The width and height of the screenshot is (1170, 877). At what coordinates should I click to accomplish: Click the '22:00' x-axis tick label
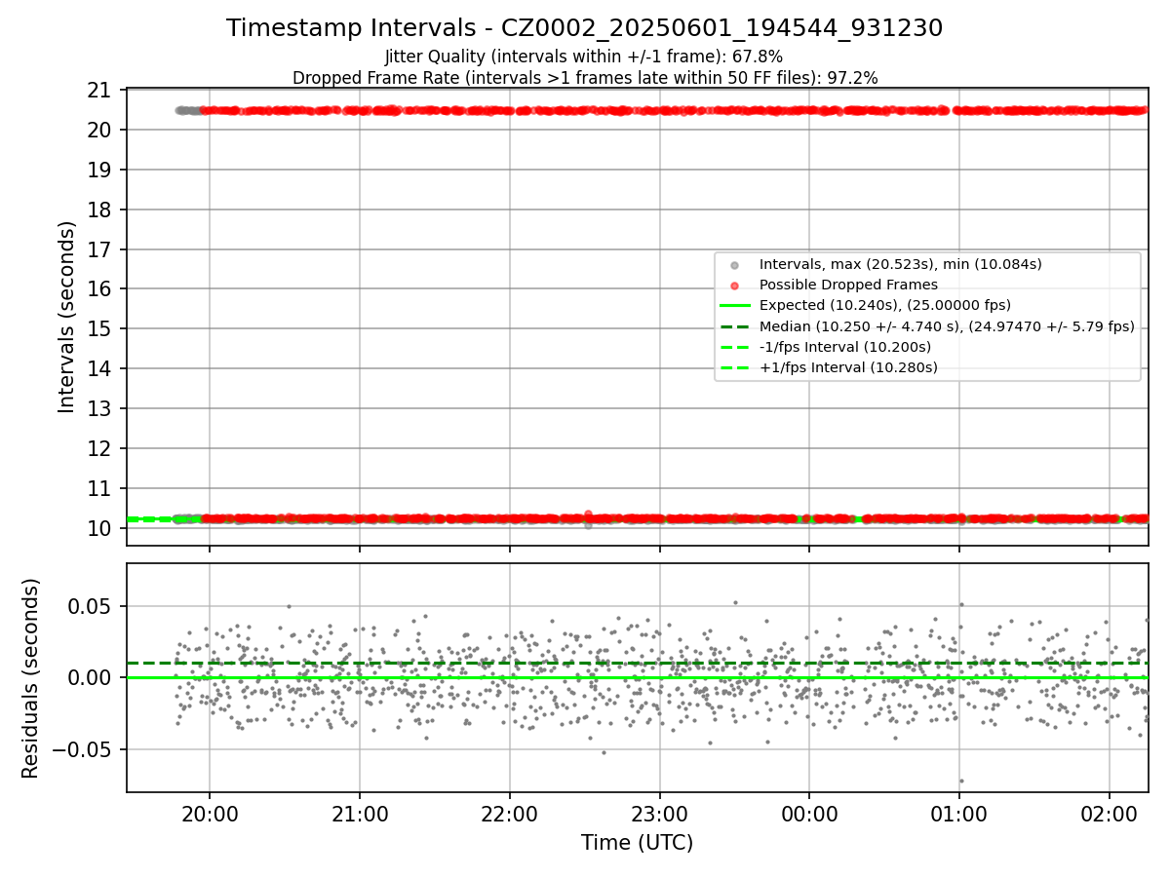pyautogui.click(x=509, y=813)
